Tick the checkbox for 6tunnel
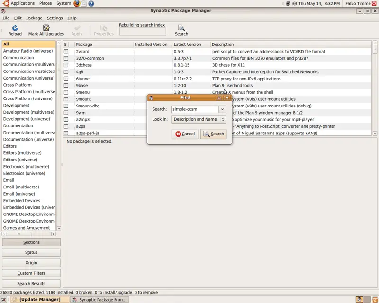 point(66,79)
